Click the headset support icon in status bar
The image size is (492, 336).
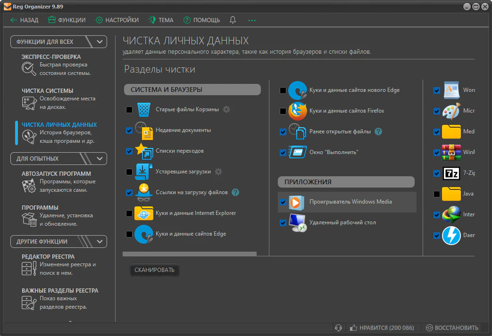click(x=338, y=328)
